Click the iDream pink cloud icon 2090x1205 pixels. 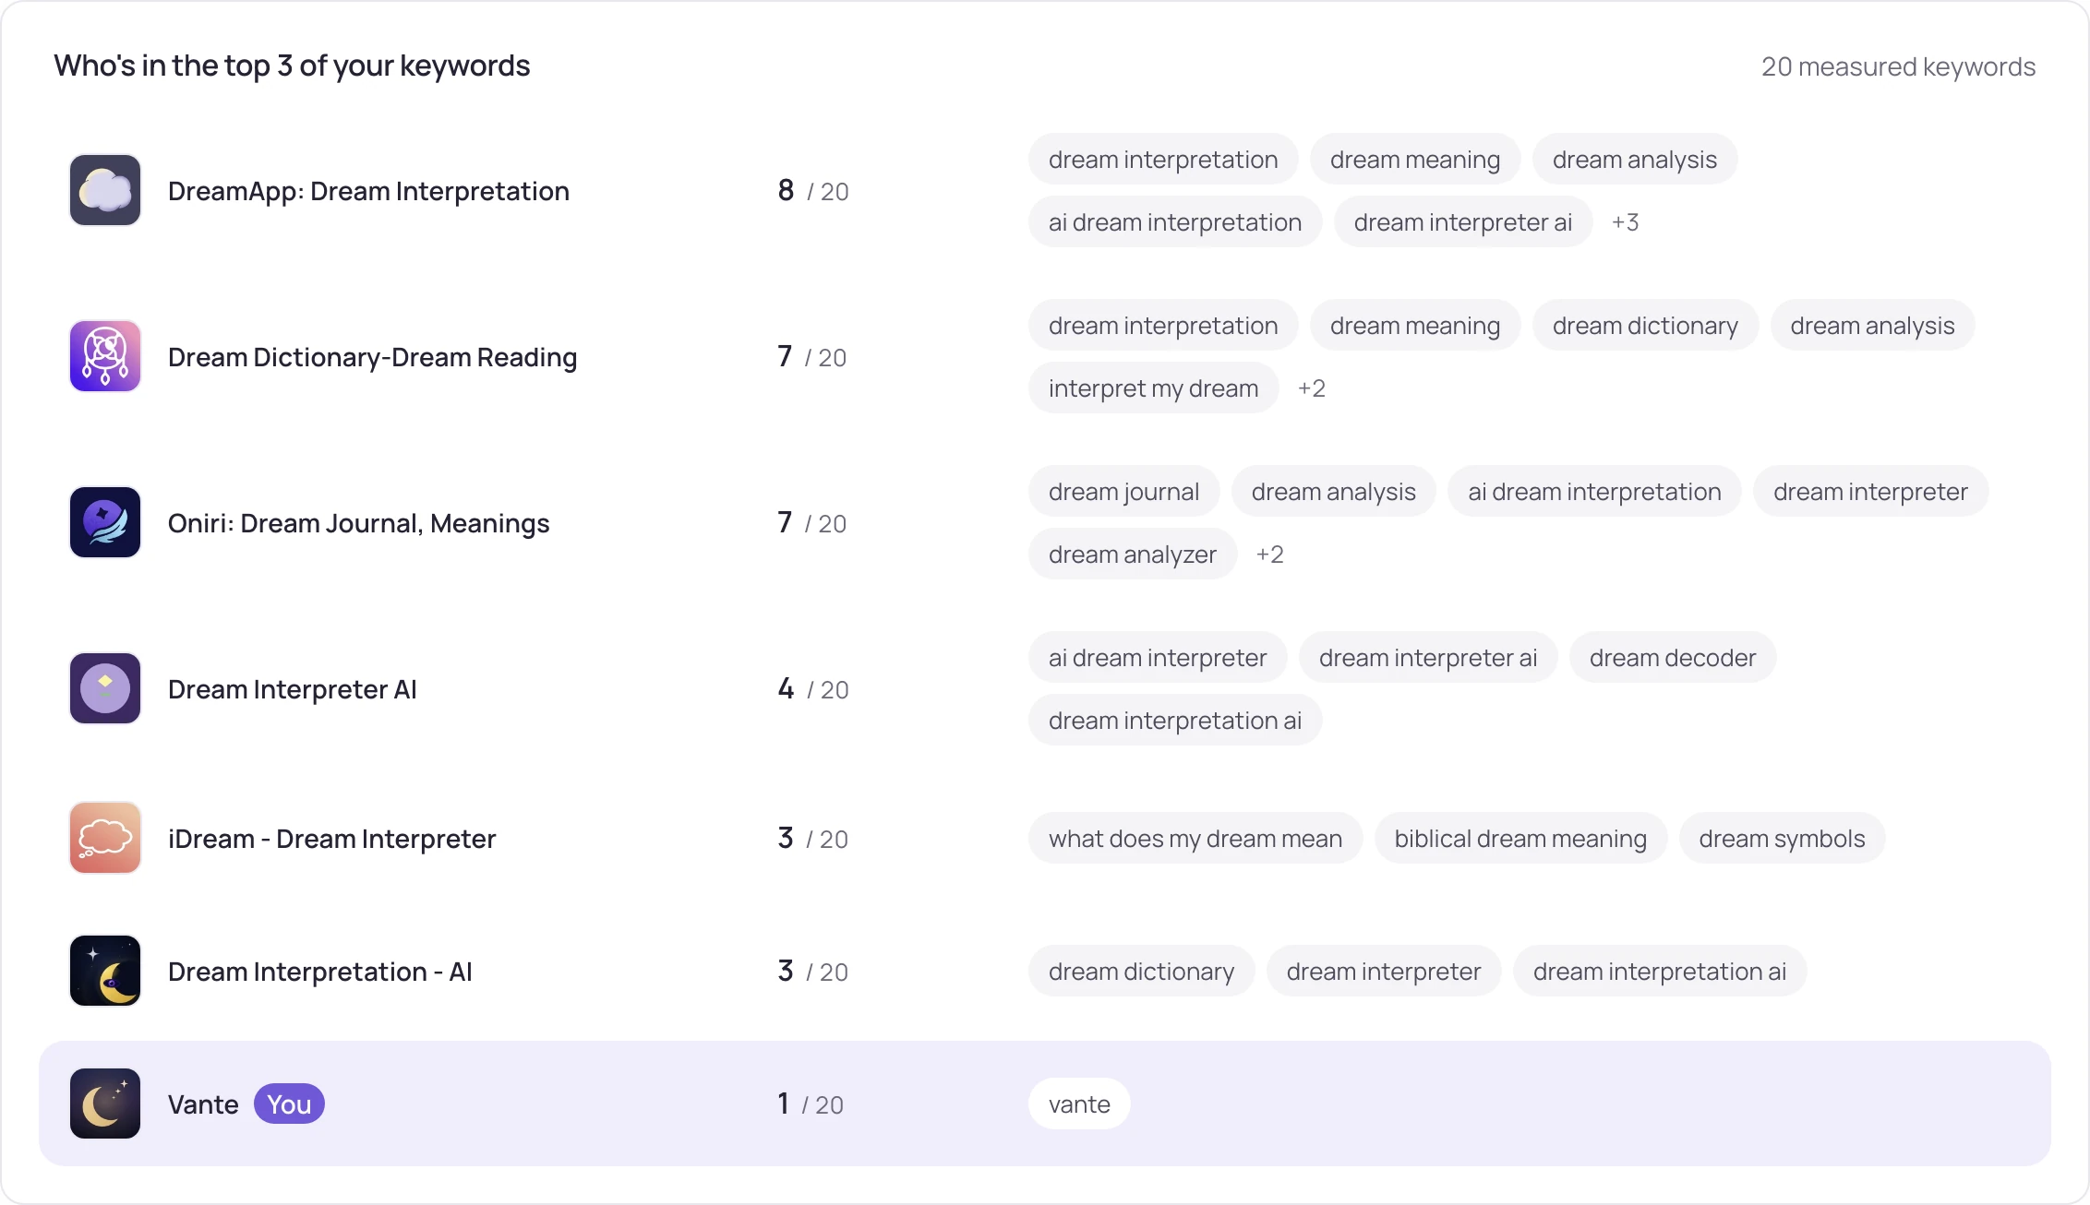[105, 838]
